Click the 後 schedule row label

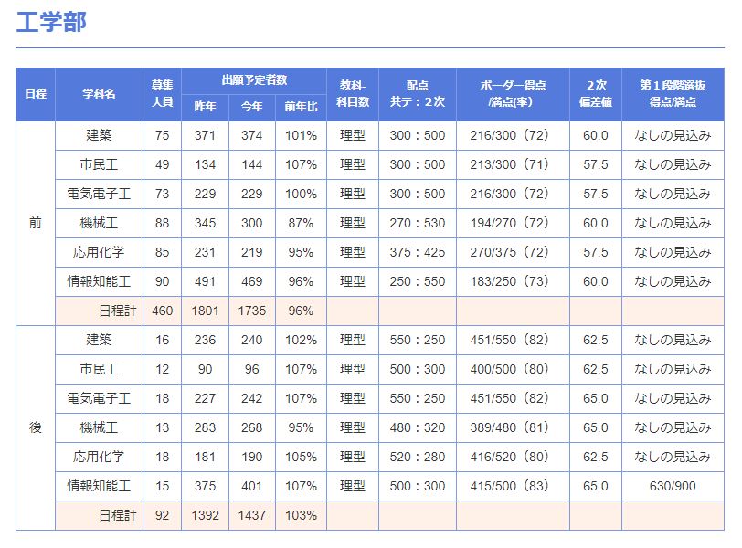tap(36, 427)
